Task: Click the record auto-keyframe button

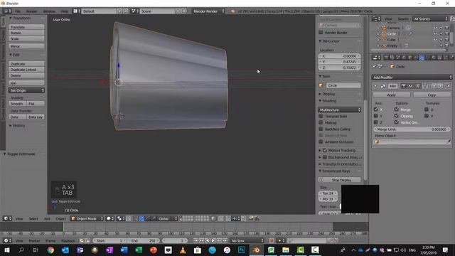Action: click(x=272, y=240)
